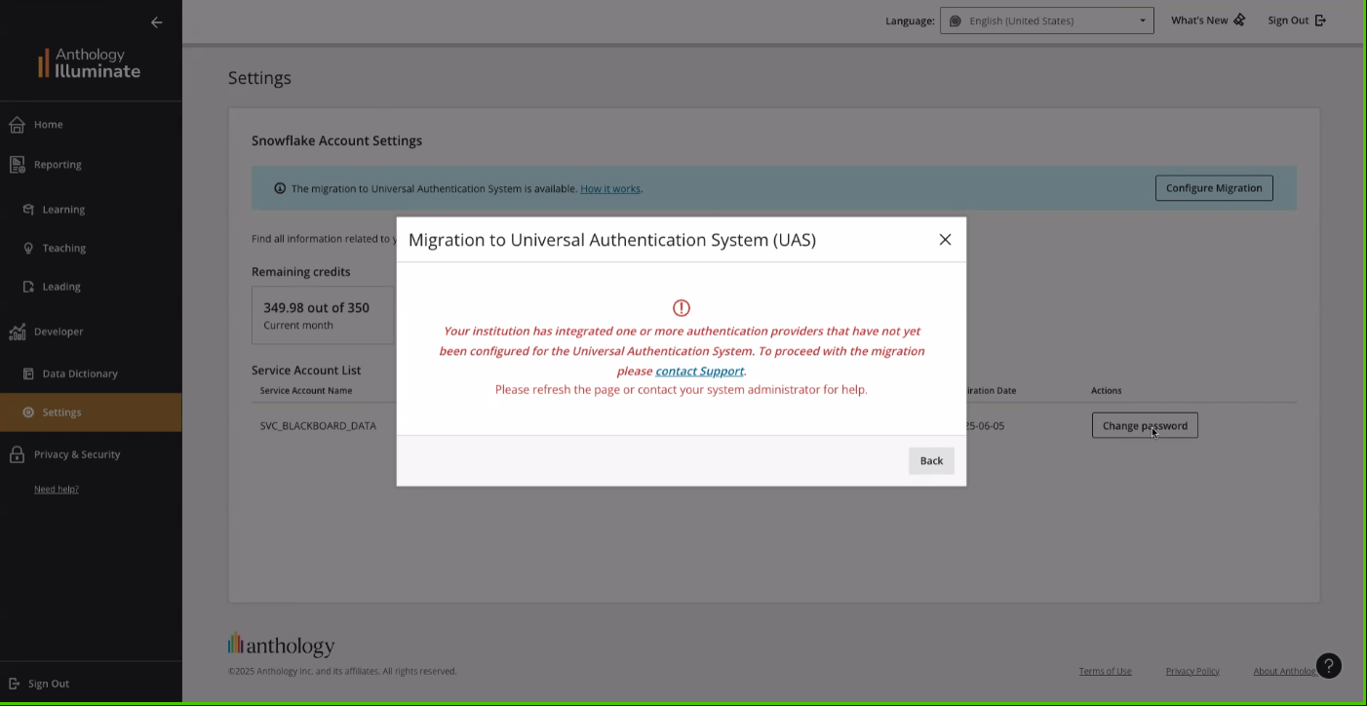Click the dialog title Migration to UAS
Viewport: 1367px width, 706px height.
[612, 240]
